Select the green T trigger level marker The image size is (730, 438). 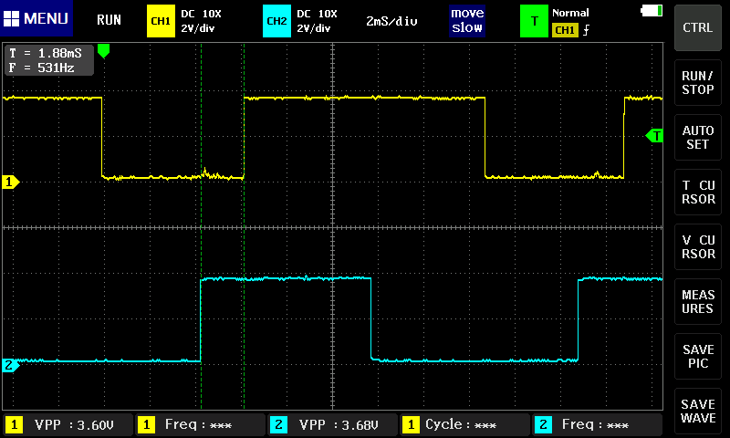click(654, 136)
